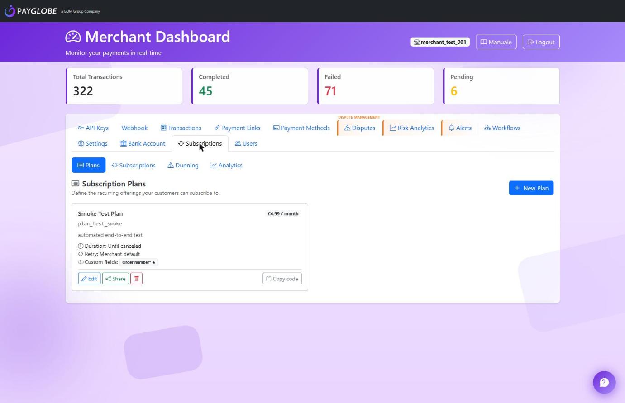Click the Completed count card
625x403 pixels.
pos(250,86)
